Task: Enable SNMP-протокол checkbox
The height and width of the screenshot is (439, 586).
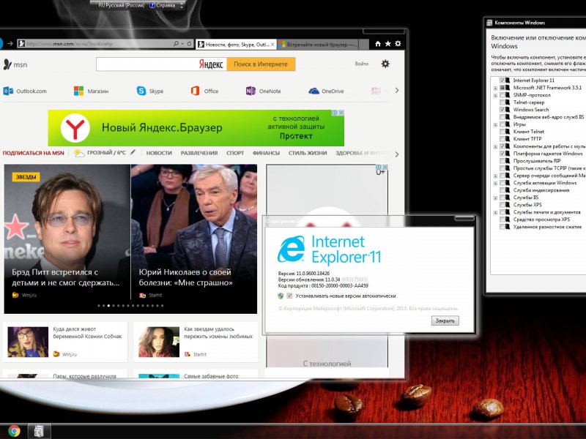Action: (502, 95)
